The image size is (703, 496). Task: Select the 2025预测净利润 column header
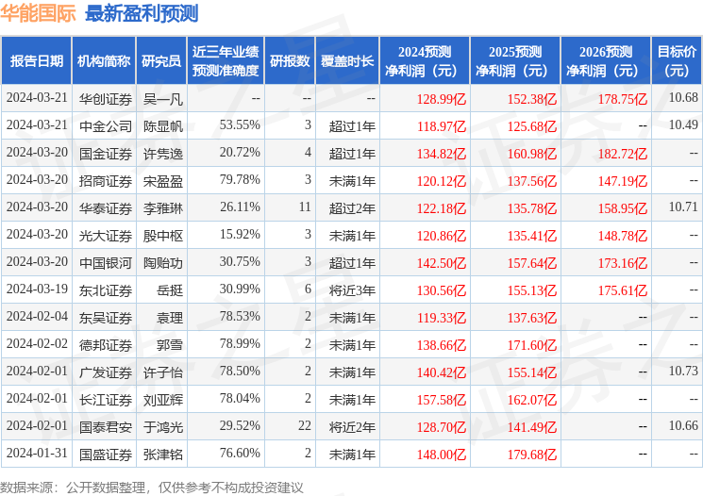[x=515, y=60]
